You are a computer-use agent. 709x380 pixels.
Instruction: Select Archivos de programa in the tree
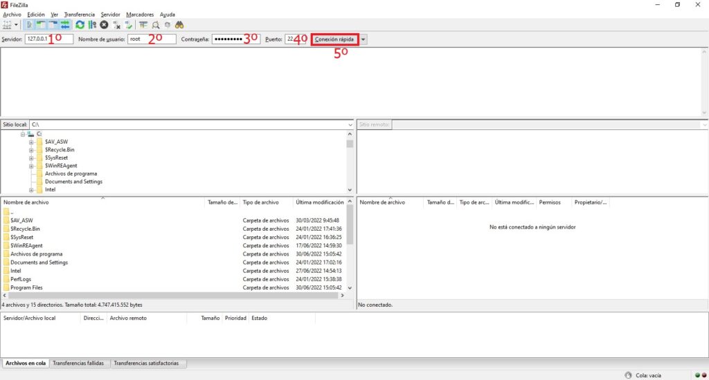(x=71, y=173)
